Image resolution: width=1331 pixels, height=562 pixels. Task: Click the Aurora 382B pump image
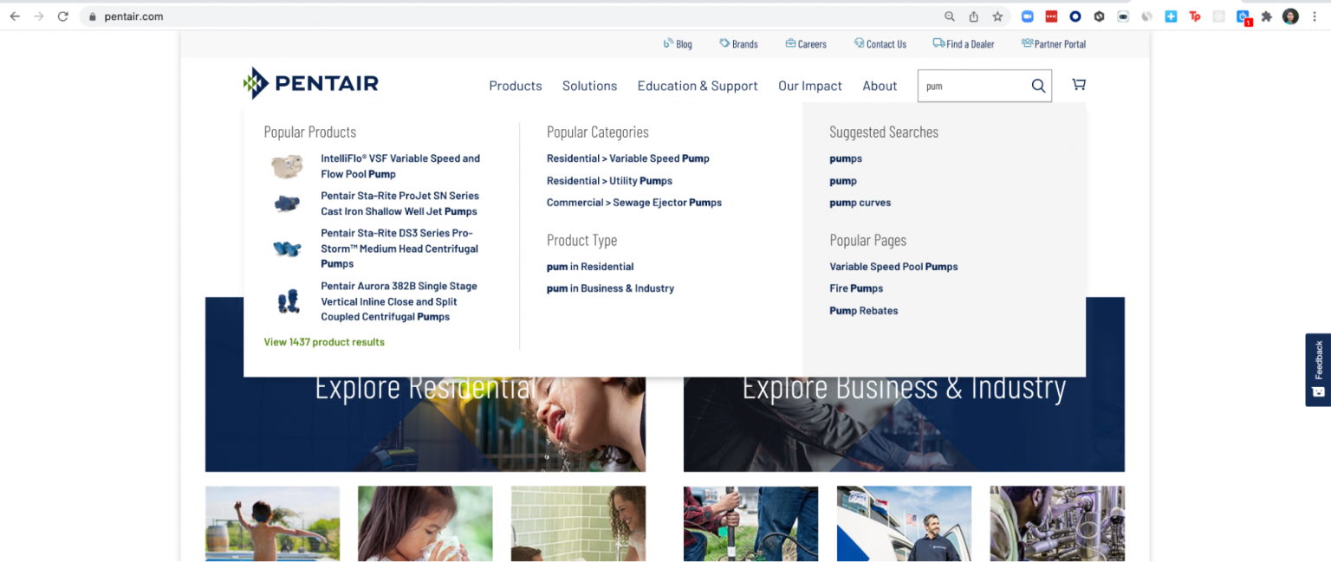click(288, 301)
